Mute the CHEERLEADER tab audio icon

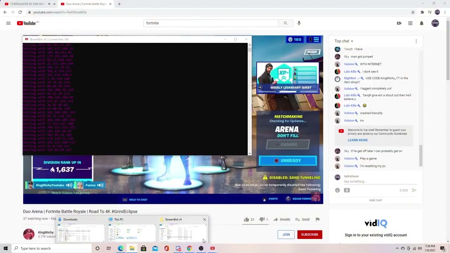(x=49, y=4)
